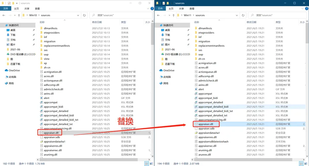Expand the ribbon chevron in Win10 window

[x=148, y=9]
